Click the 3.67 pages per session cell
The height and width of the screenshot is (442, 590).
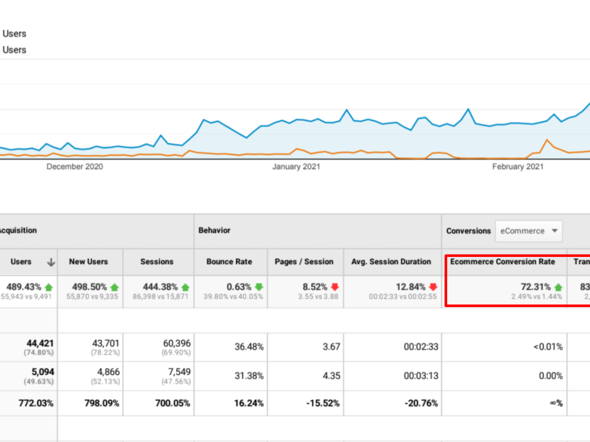tap(332, 347)
